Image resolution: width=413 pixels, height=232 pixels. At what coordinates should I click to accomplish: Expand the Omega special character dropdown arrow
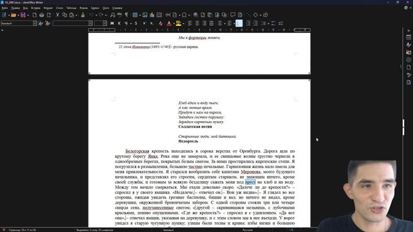click(x=189, y=15)
